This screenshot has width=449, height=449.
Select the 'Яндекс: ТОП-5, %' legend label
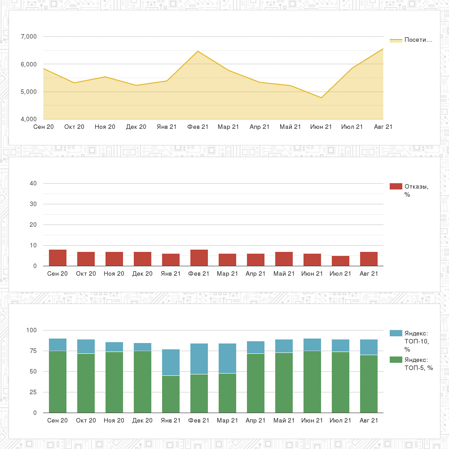pos(418,364)
